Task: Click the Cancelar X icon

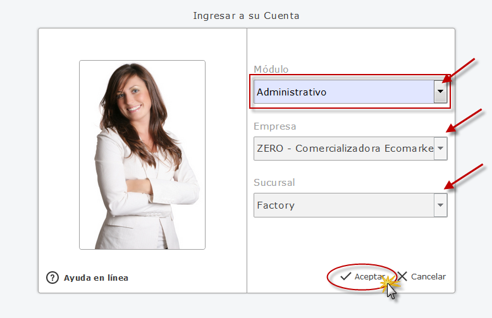Action: [x=402, y=276]
